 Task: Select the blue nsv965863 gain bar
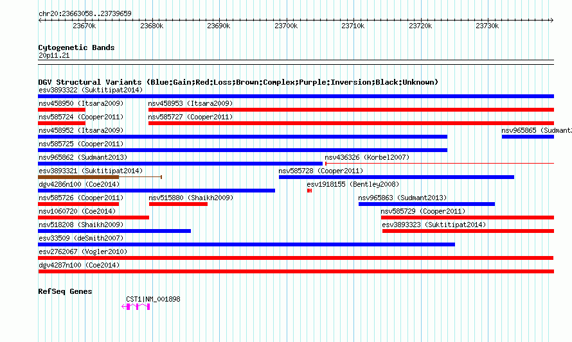[x=427, y=204]
